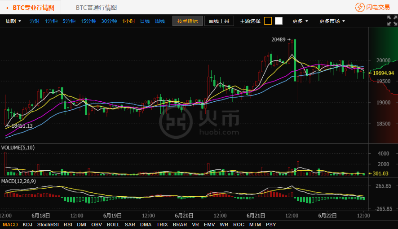The image size is (398, 229).
Task: Click the fullscreen expand icon
Action: [392, 21]
